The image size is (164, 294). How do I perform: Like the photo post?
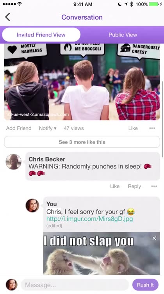(x=133, y=128)
